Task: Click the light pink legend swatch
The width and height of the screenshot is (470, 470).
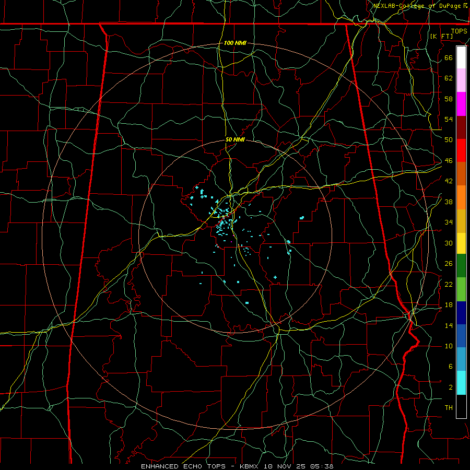Action: point(461,80)
